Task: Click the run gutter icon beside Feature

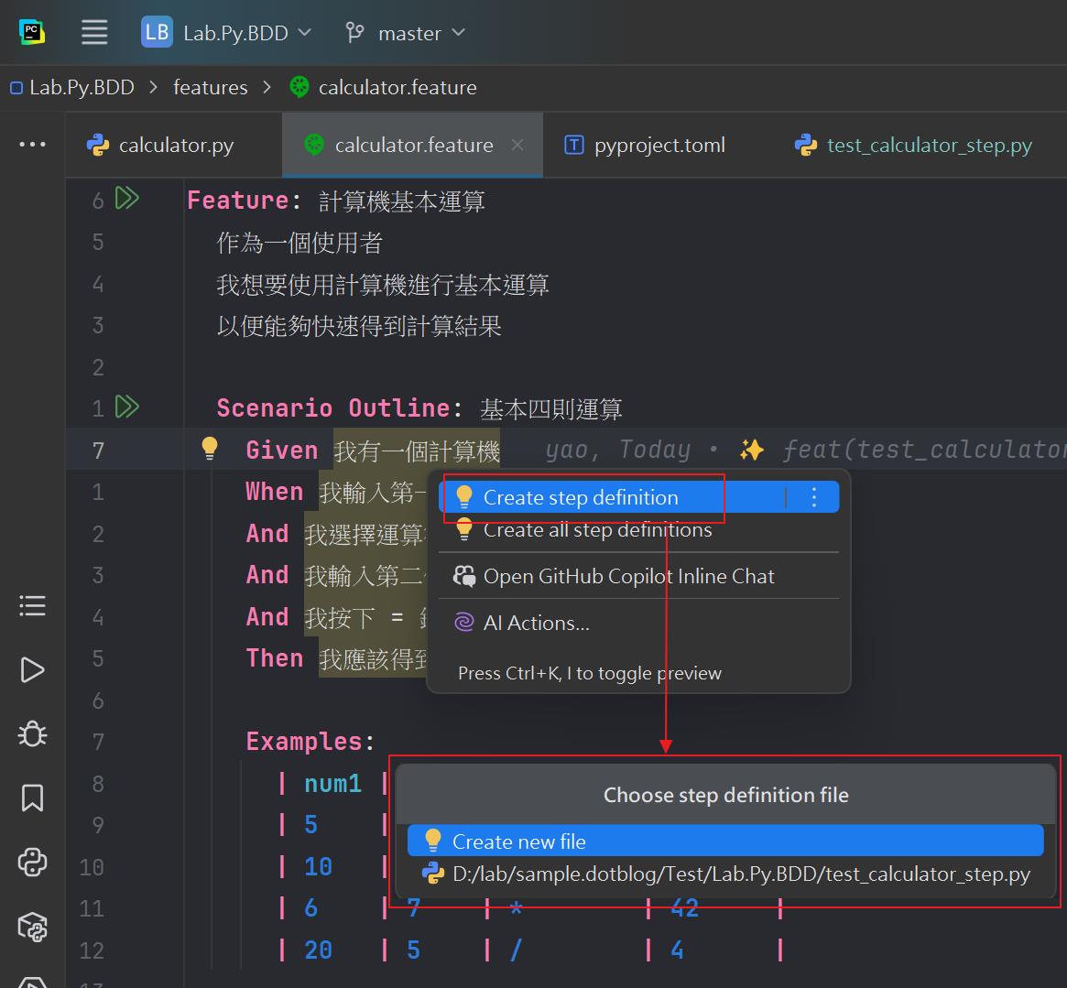Action: pos(126,199)
